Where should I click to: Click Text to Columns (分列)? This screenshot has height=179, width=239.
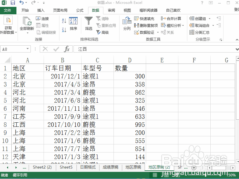tap(127, 24)
